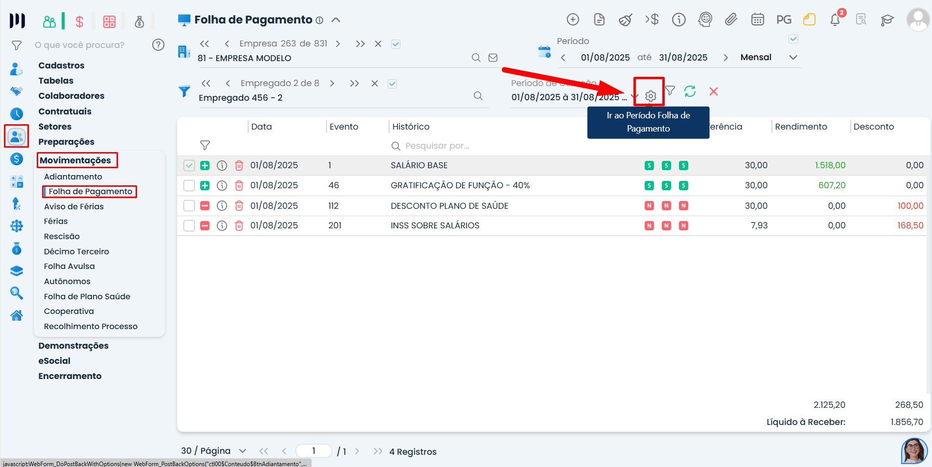Check the GRATIFICAÇÃO DE FUNÇÃO row checkbox
This screenshot has height=467, width=932.
coord(189,185)
